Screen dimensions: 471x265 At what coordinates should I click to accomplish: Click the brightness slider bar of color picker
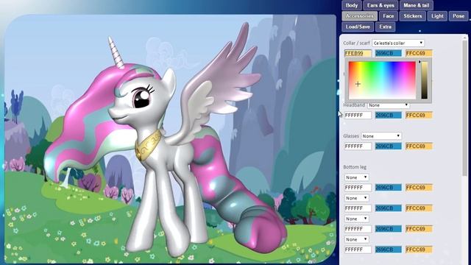pyautogui.click(x=424, y=80)
